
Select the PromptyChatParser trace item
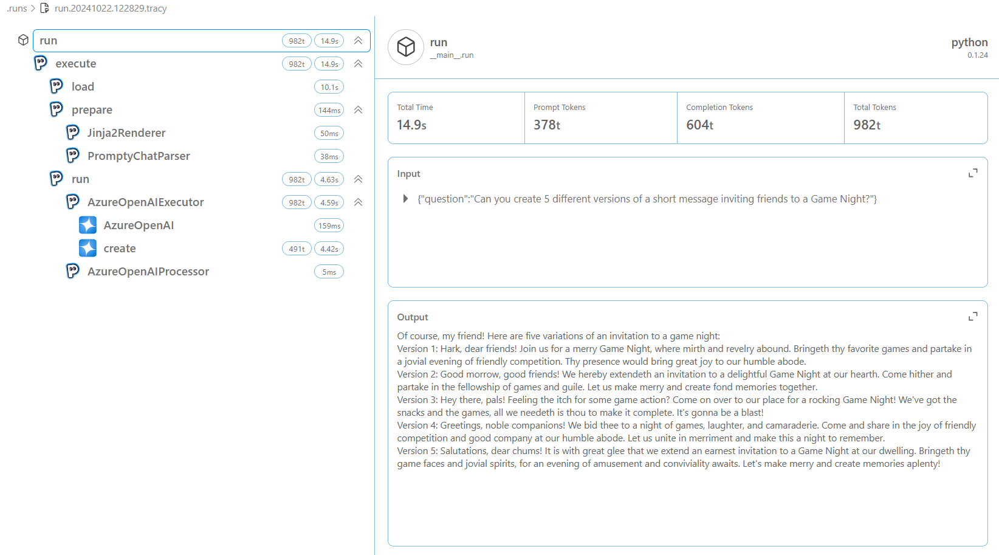pos(139,156)
